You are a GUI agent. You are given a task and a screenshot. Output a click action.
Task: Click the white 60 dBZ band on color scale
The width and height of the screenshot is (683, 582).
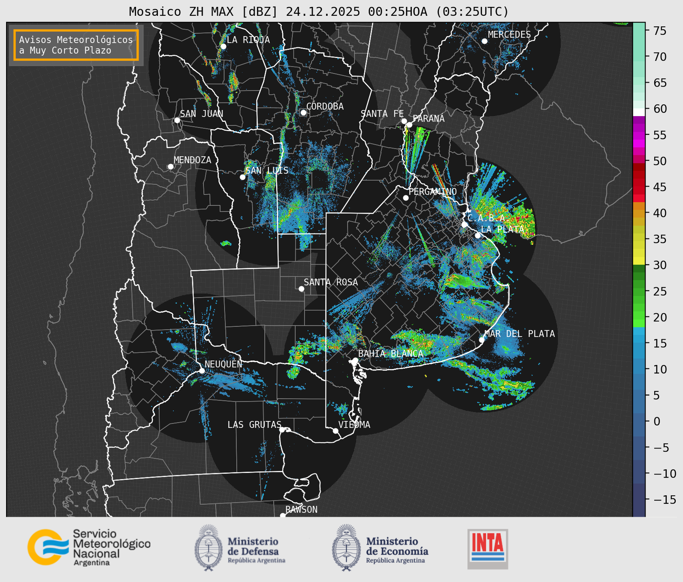[638, 112]
